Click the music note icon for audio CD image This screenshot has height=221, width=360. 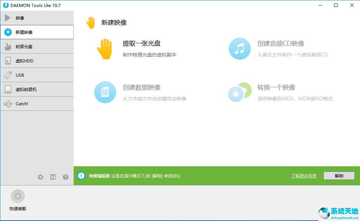[240, 49]
